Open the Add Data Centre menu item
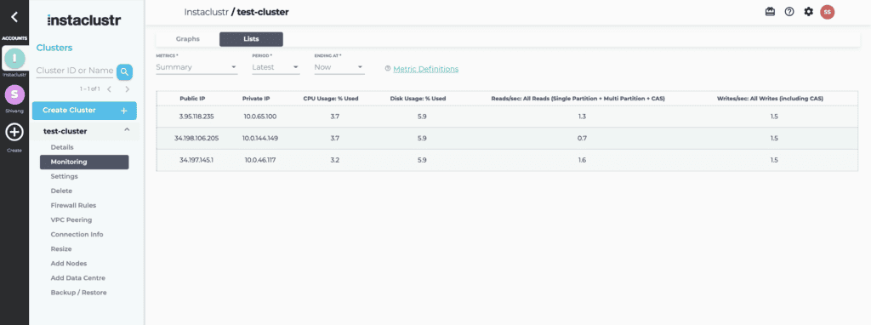This screenshot has height=325, width=871. (x=77, y=277)
